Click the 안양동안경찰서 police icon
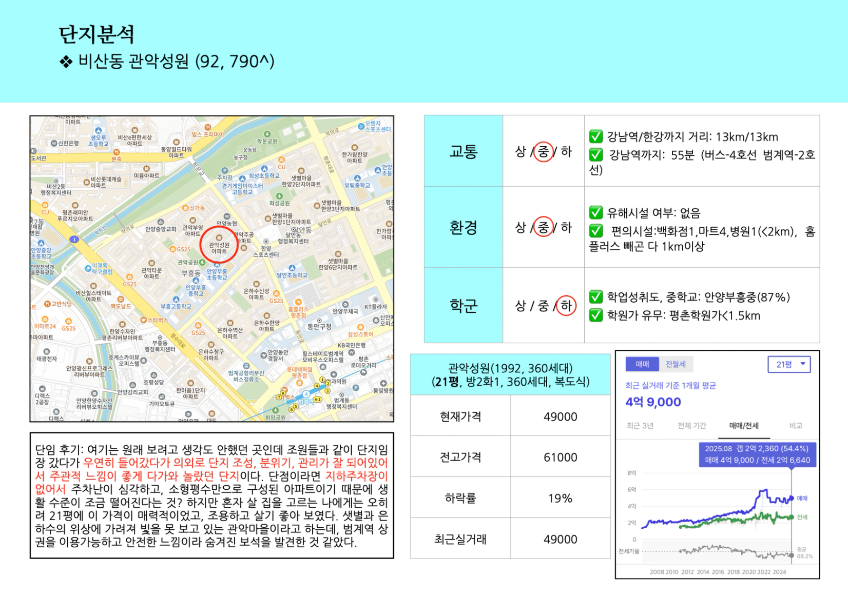Viewport: 848px width, 597px height. pos(264,355)
